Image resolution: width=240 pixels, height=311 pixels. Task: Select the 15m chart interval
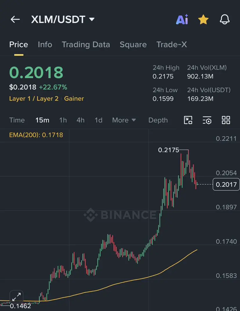click(x=42, y=120)
